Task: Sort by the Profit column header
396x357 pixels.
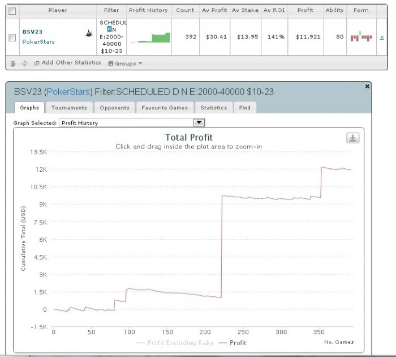Action: (x=305, y=10)
